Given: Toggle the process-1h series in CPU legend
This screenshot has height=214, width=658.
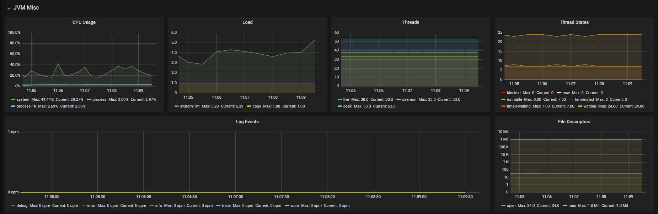Looking at the screenshot, I should coord(26,106).
